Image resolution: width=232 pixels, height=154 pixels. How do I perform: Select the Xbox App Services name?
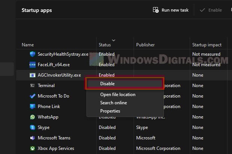[56, 148]
